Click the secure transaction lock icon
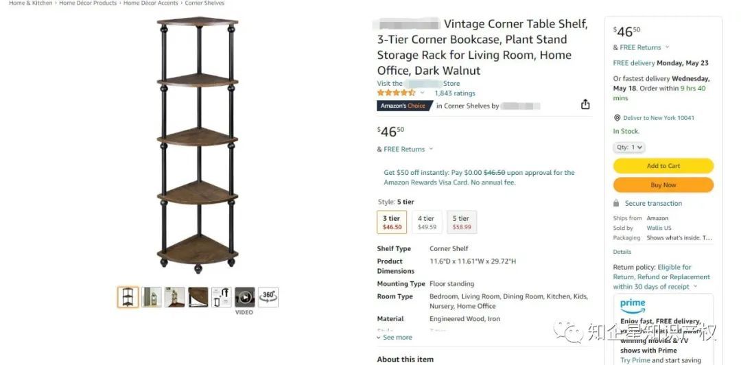The height and width of the screenshot is (365, 741). pyautogui.click(x=617, y=204)
